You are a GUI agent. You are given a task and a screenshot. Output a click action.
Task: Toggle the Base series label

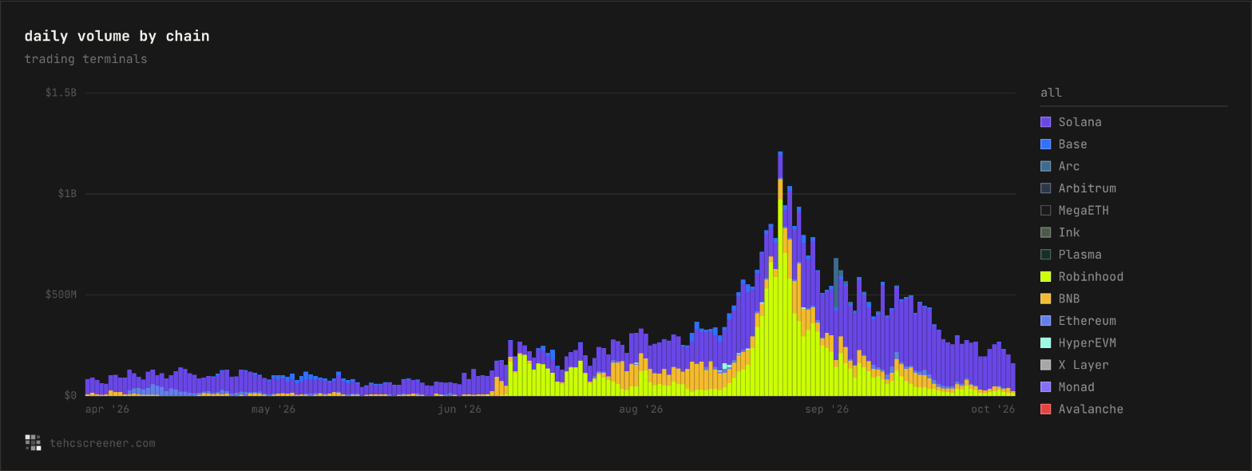pos(1072,144)
